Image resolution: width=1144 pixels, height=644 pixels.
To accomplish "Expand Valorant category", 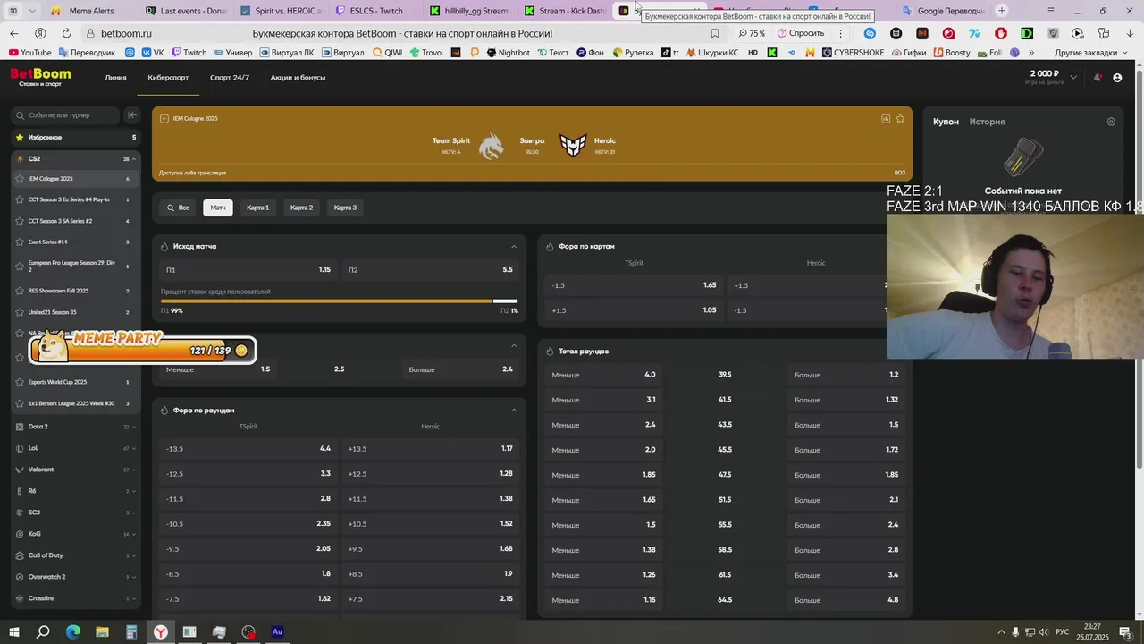I will 134,470.
